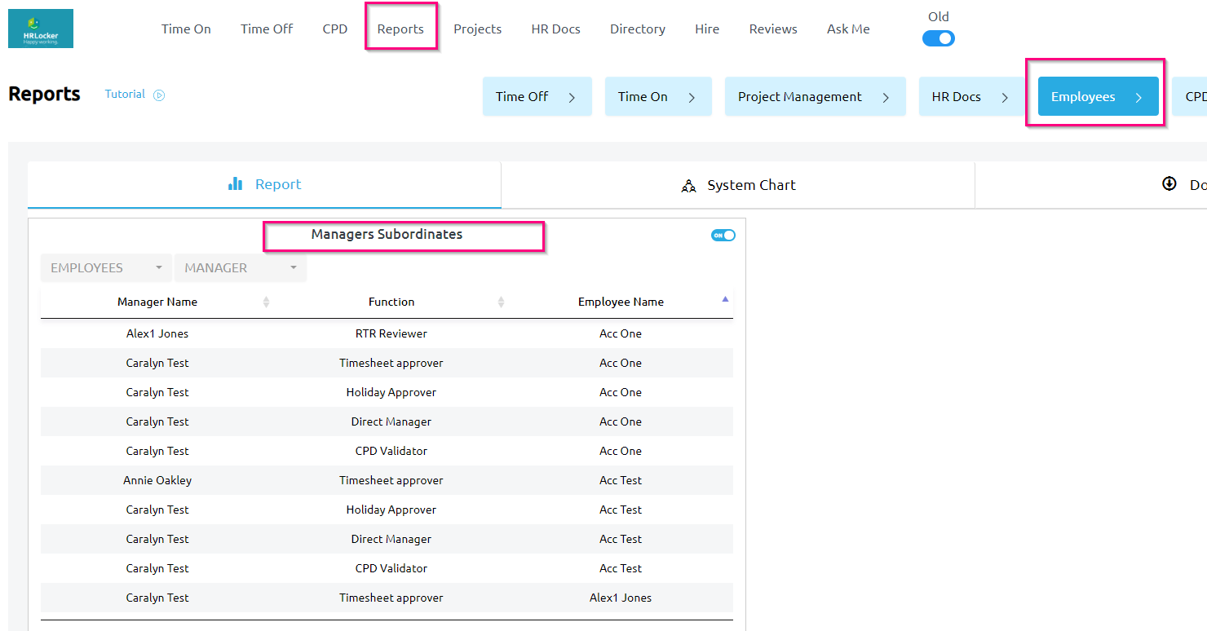
Task: Open the EMPLOYEES dropdown
Action: (106, 268)
